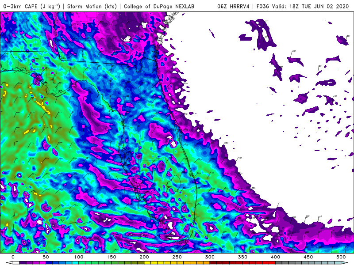Click the colorbar label '200'
Viewport: 354px width, 265px height.
point(144,257)
